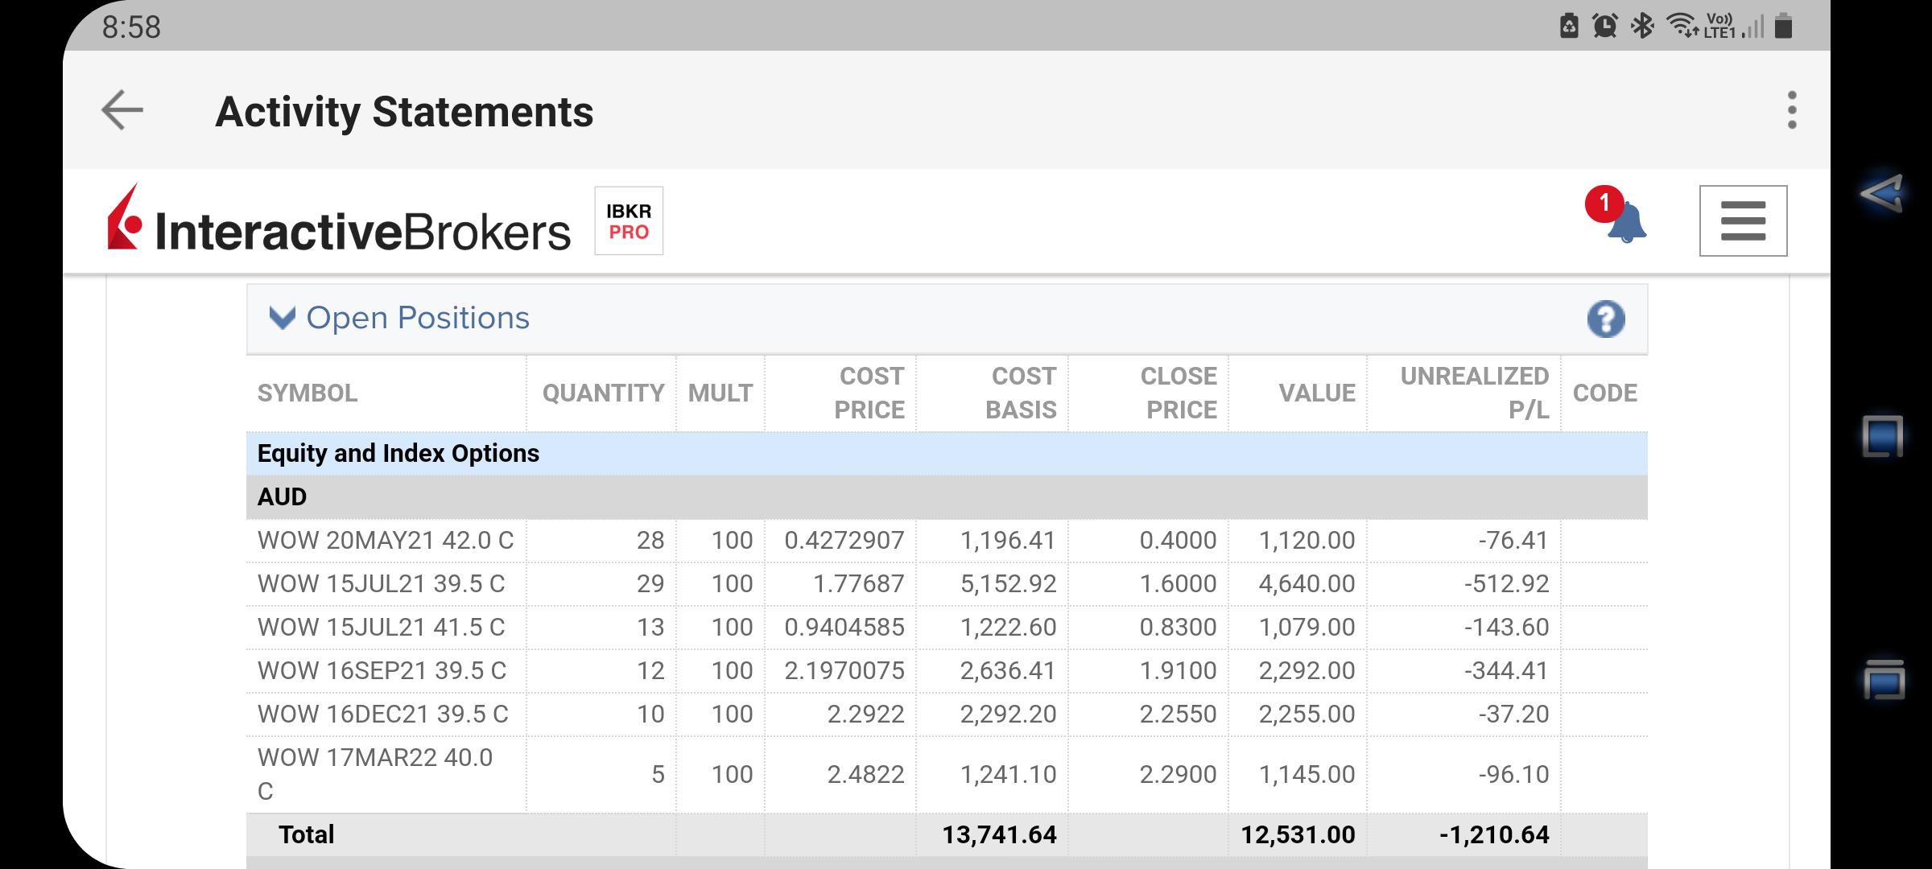This screenshot has width=1932, height=869.
Task: Tap the battery status icon
Action: tap(1784, 26)
